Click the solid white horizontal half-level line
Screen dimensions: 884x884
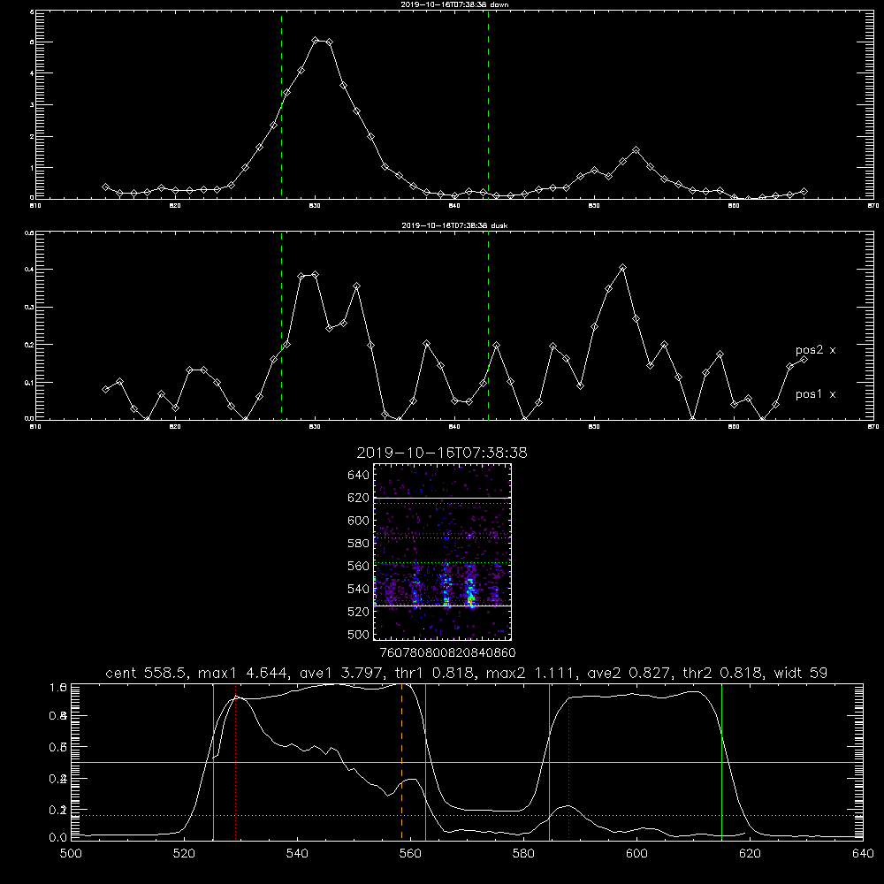(x=467, y=762)
